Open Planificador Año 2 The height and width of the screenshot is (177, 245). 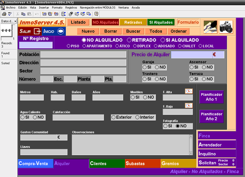coord(212,117)
